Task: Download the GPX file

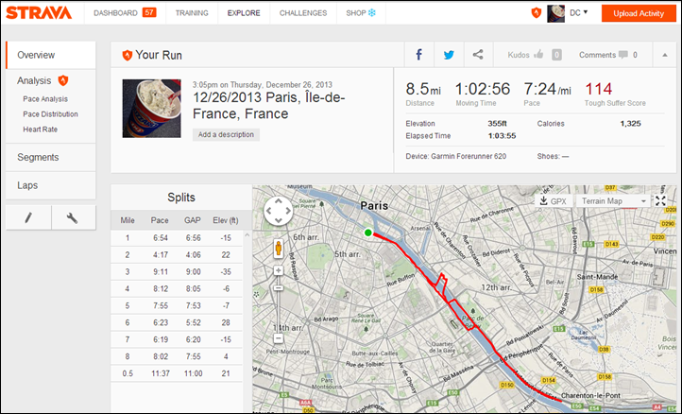Action: [x=554, y=201]
